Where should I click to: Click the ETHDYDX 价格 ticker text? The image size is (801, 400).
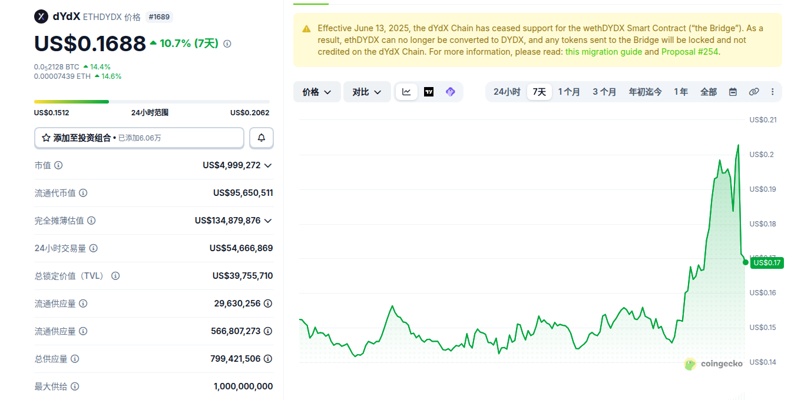click(112, 17)
